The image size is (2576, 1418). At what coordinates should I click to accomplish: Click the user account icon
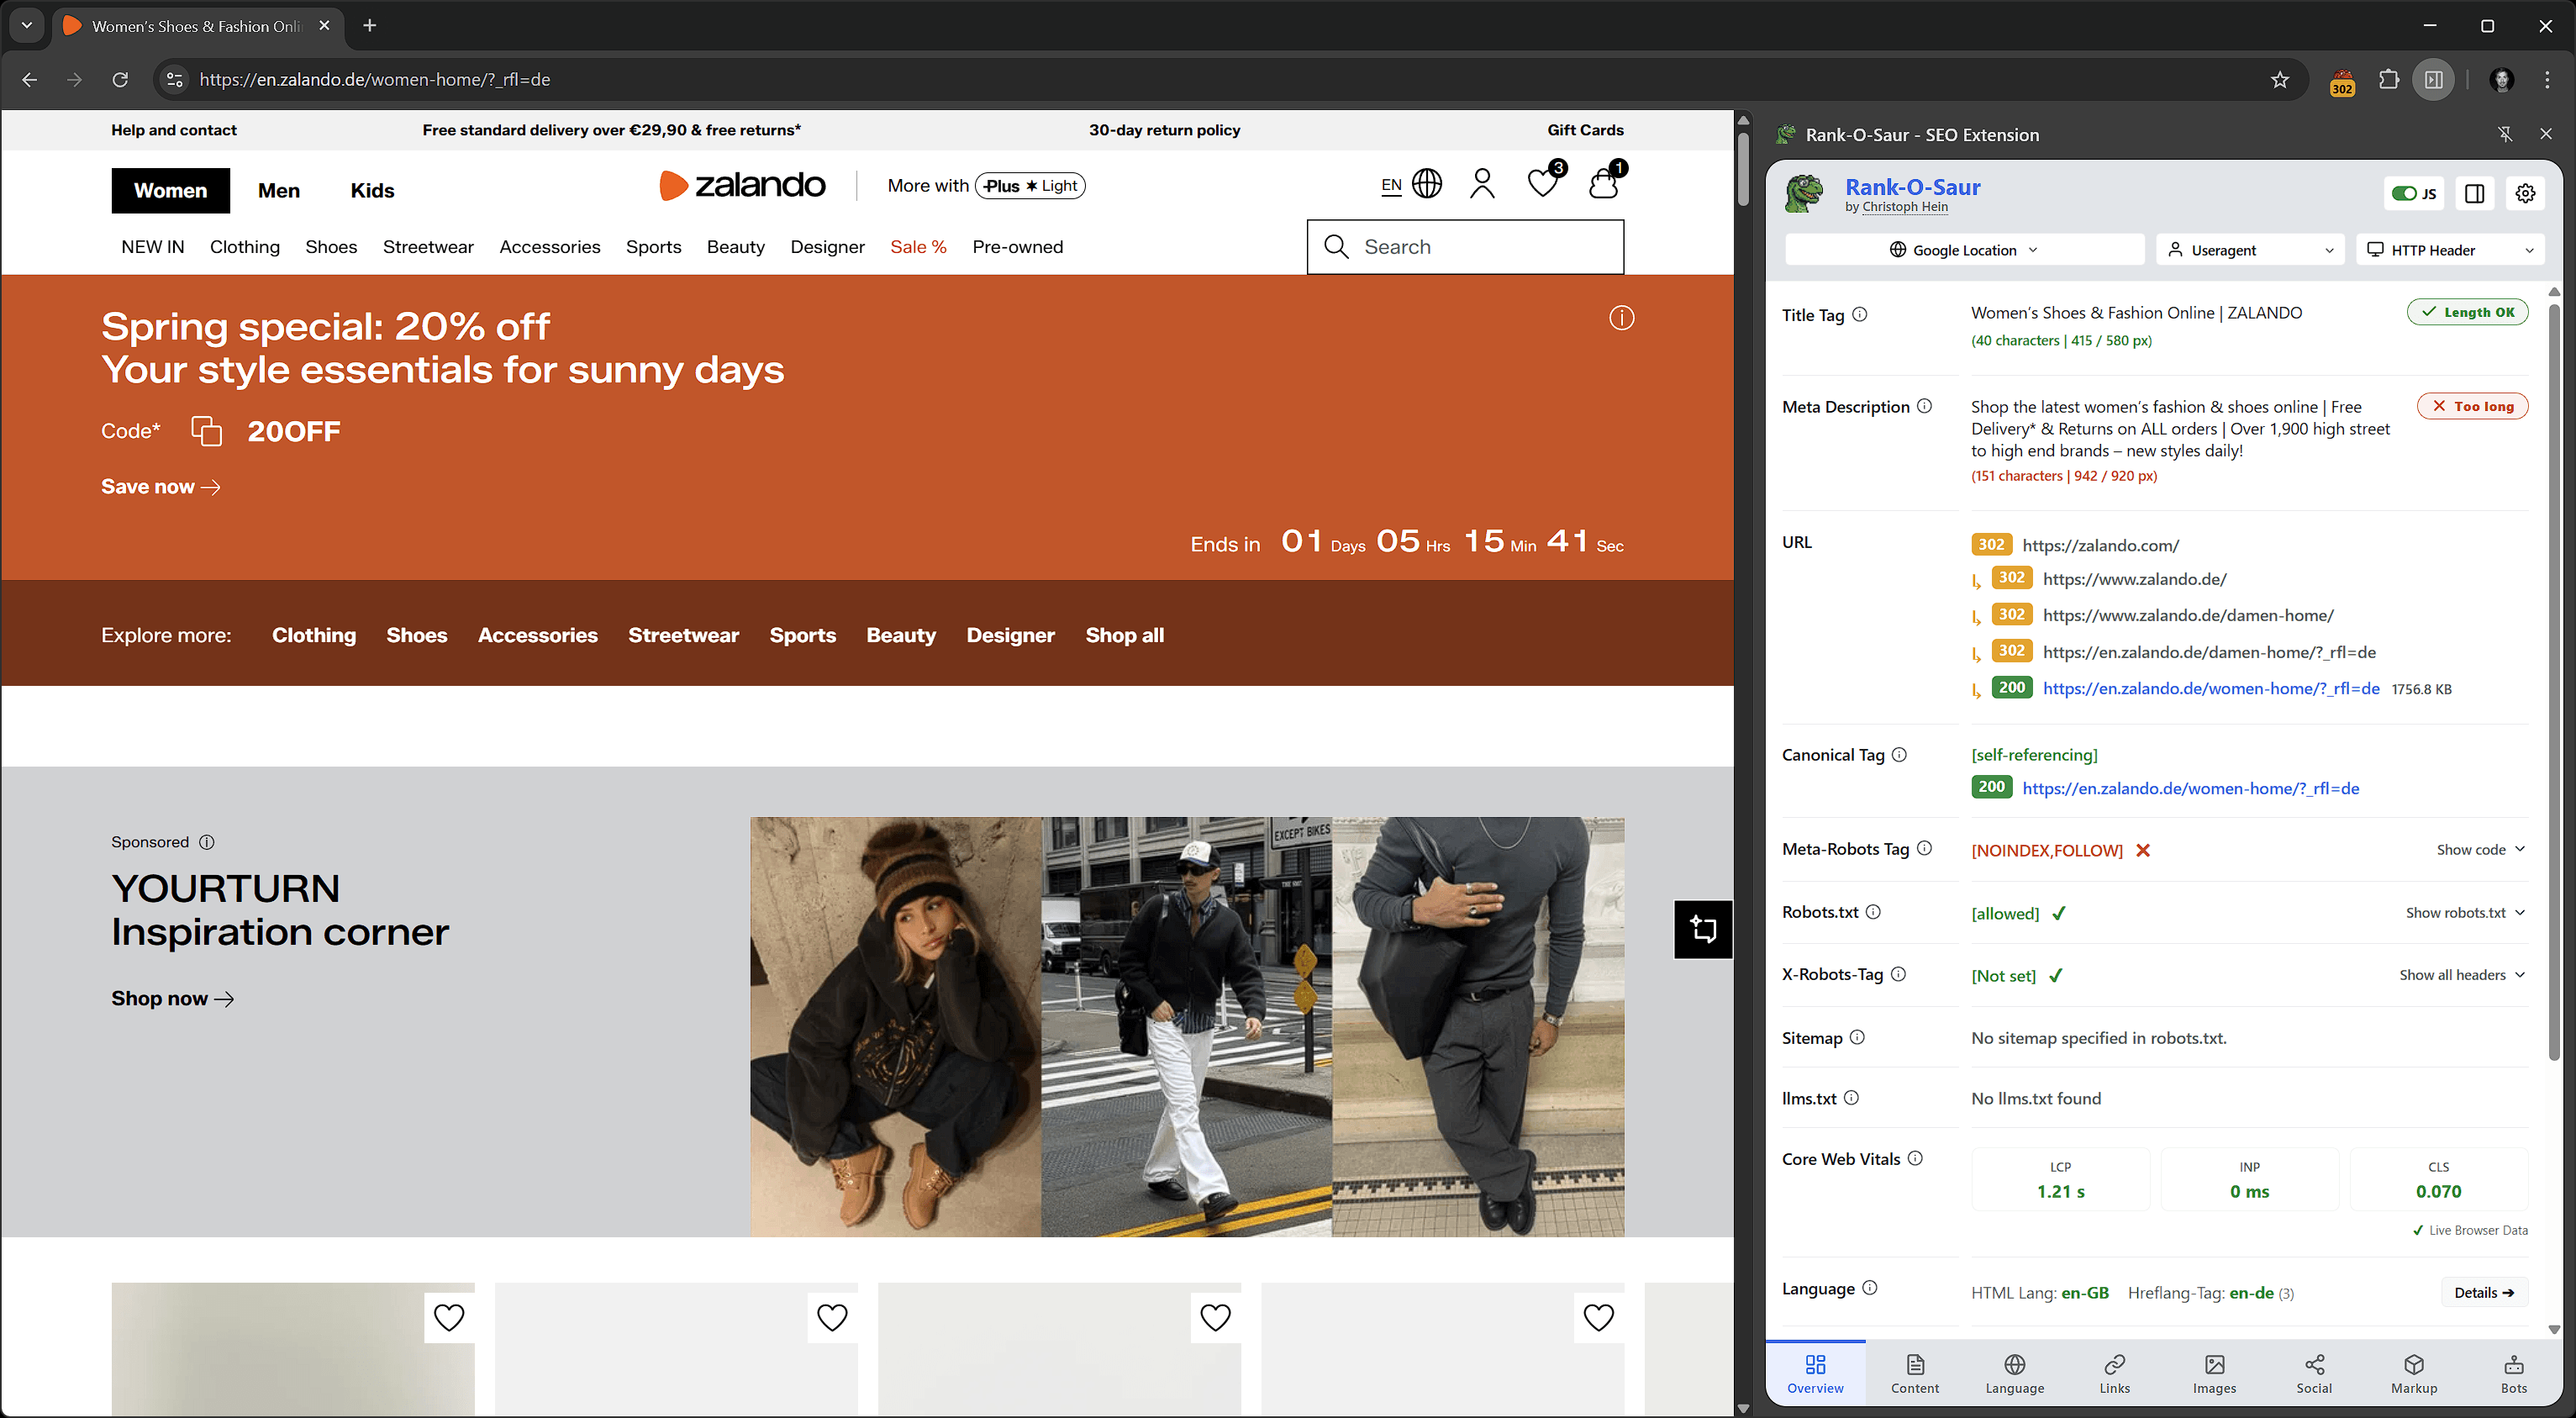click(x=1482, y=183)
